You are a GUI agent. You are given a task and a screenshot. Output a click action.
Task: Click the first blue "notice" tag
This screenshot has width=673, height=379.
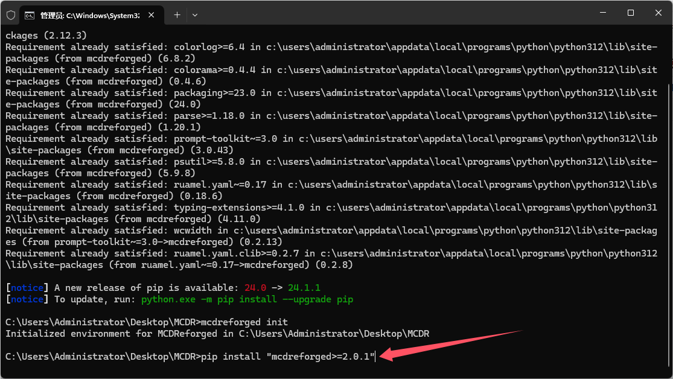point(27,288)
